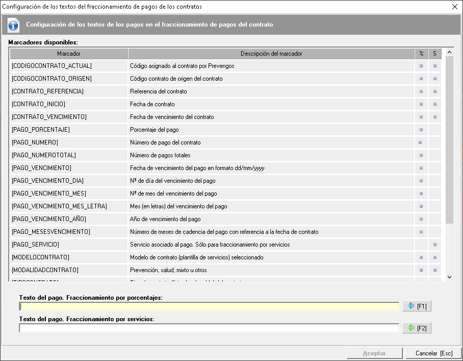463x361 pixels.
Task: Click the Descripción del marcador column header
Action: [271, 54]
